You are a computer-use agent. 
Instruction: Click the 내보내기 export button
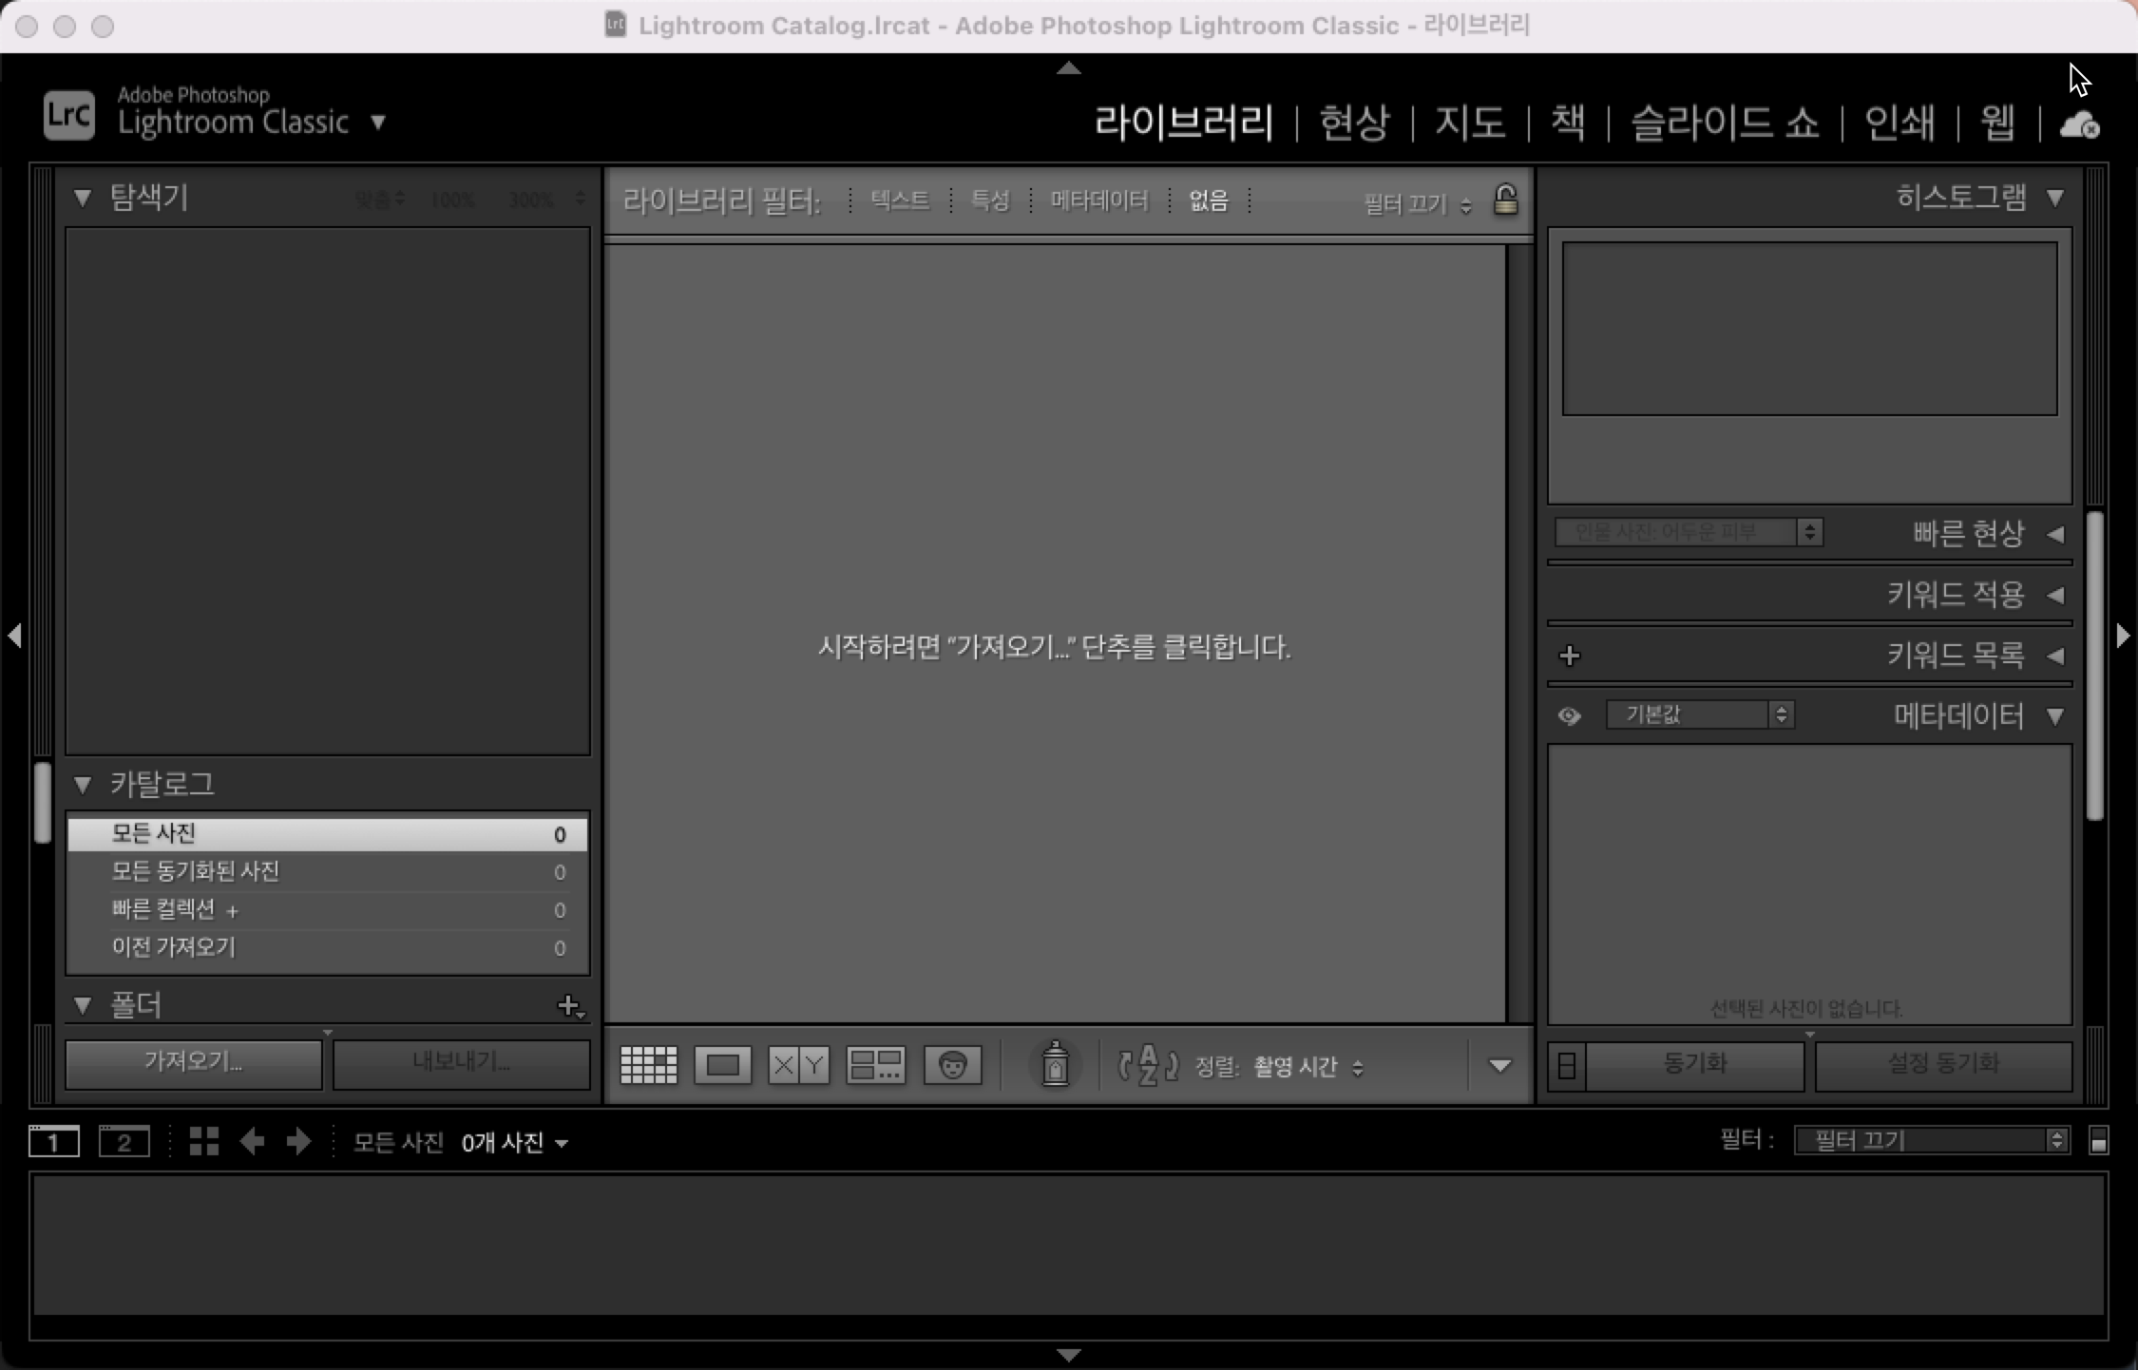461,1063
